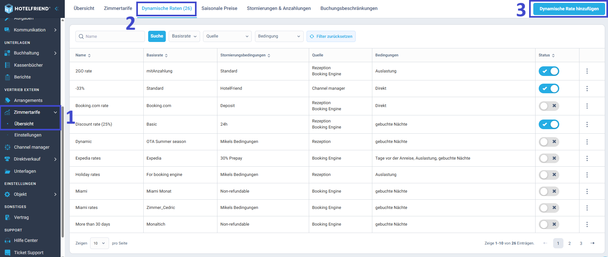Turn off Discount rate (25%) toggle
The height and width of the screenshot is (257, 608).
[549, 124]
